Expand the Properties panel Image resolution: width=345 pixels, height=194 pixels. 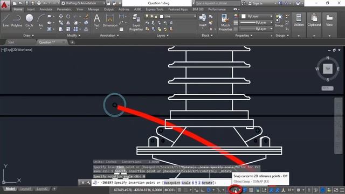coord(244,36)
